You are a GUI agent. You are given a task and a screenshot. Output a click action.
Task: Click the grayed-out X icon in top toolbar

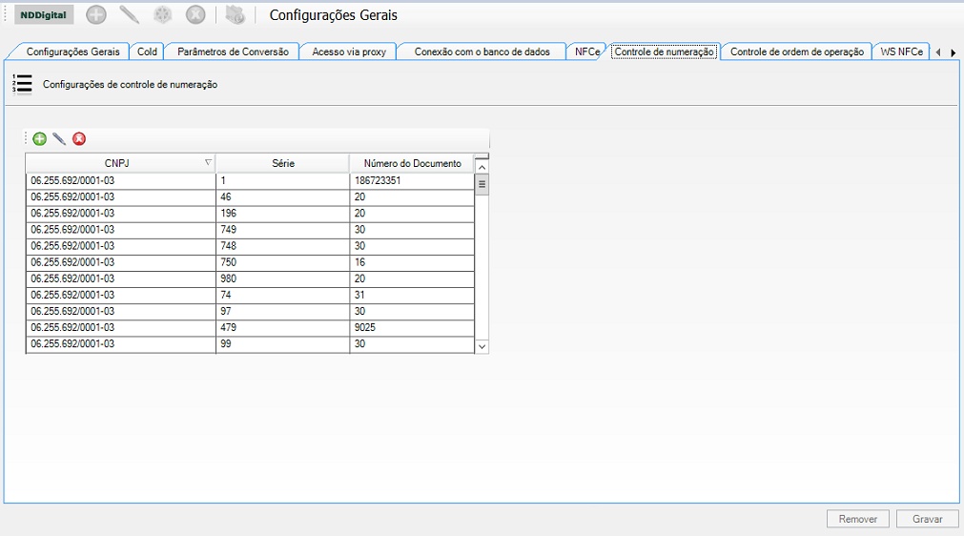click(195, 15)
